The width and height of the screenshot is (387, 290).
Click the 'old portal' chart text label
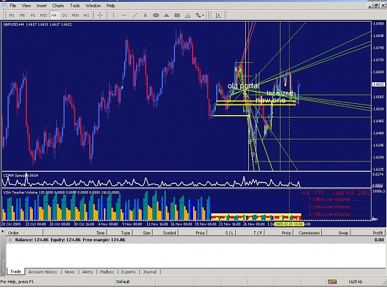tap(243, 86)
